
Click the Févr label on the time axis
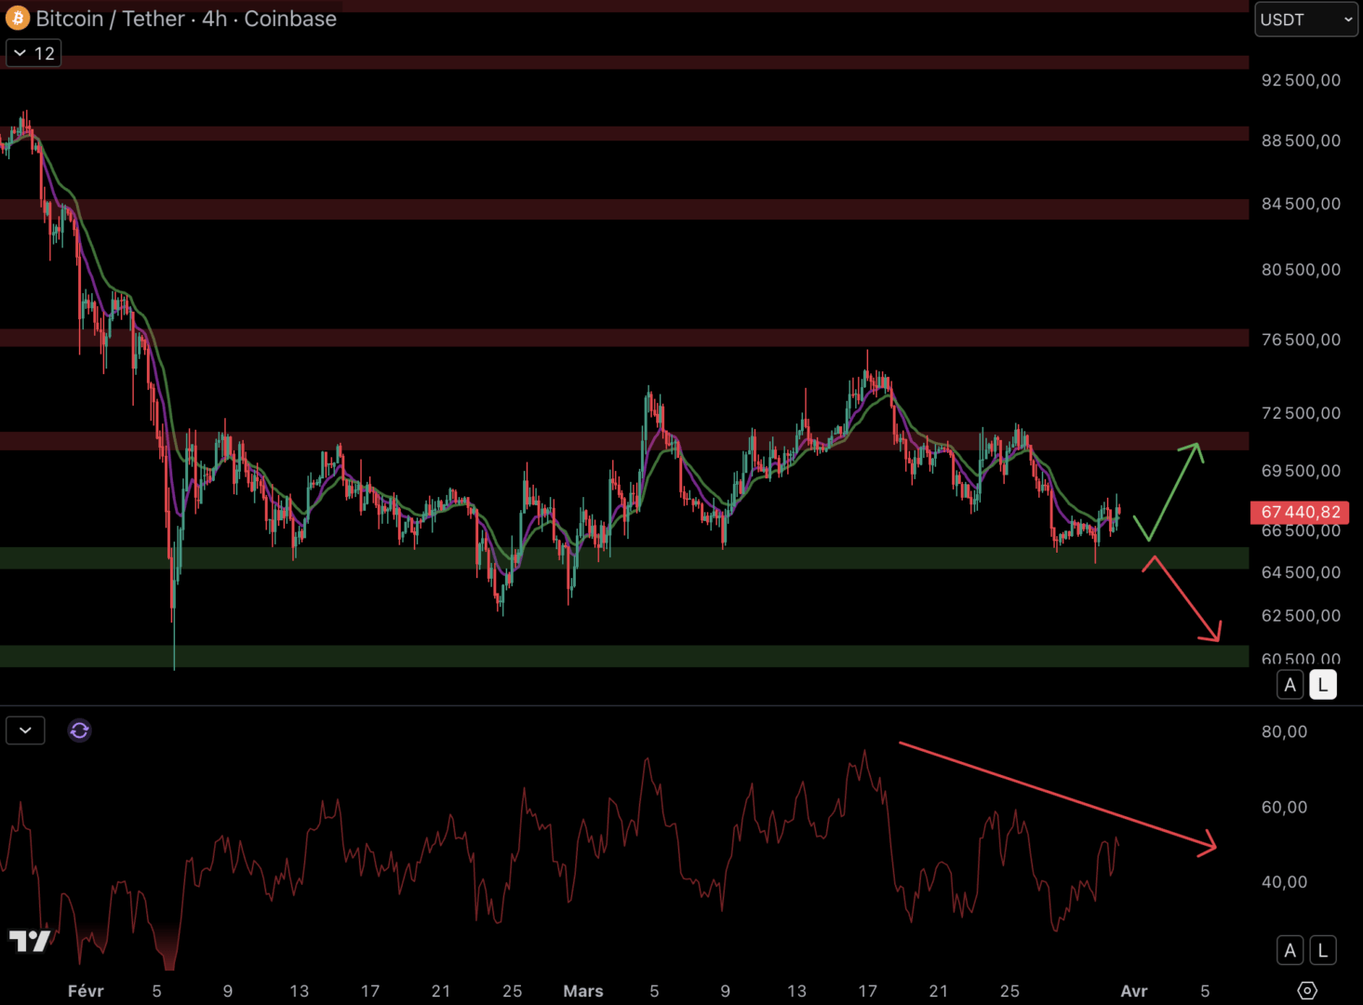(86, 991)
